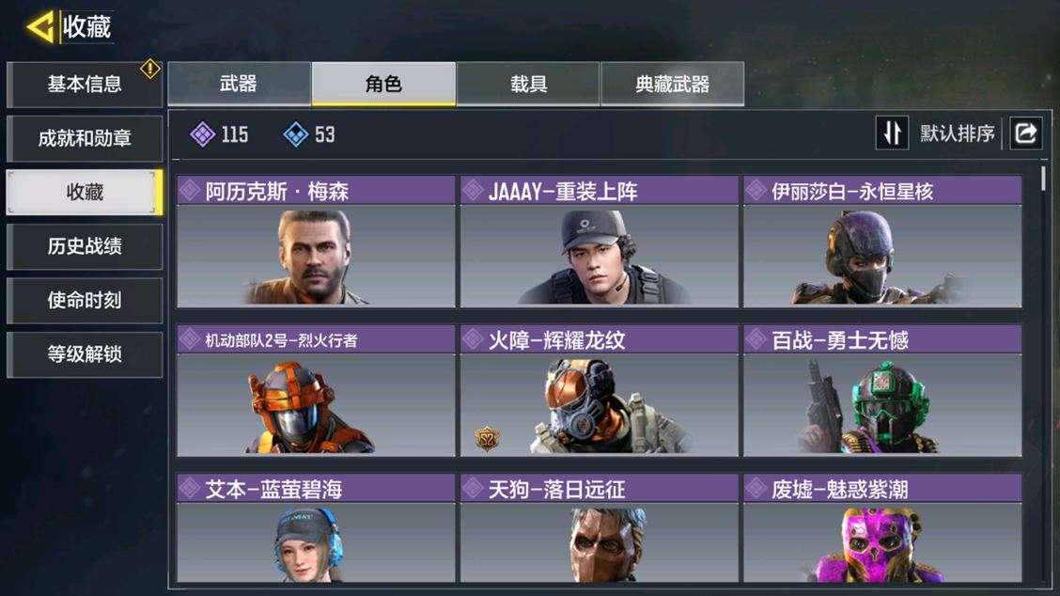The image size is (1060, 596).
Task: Open the 默认排序 sorting dropdown
Action: point(957,133)
